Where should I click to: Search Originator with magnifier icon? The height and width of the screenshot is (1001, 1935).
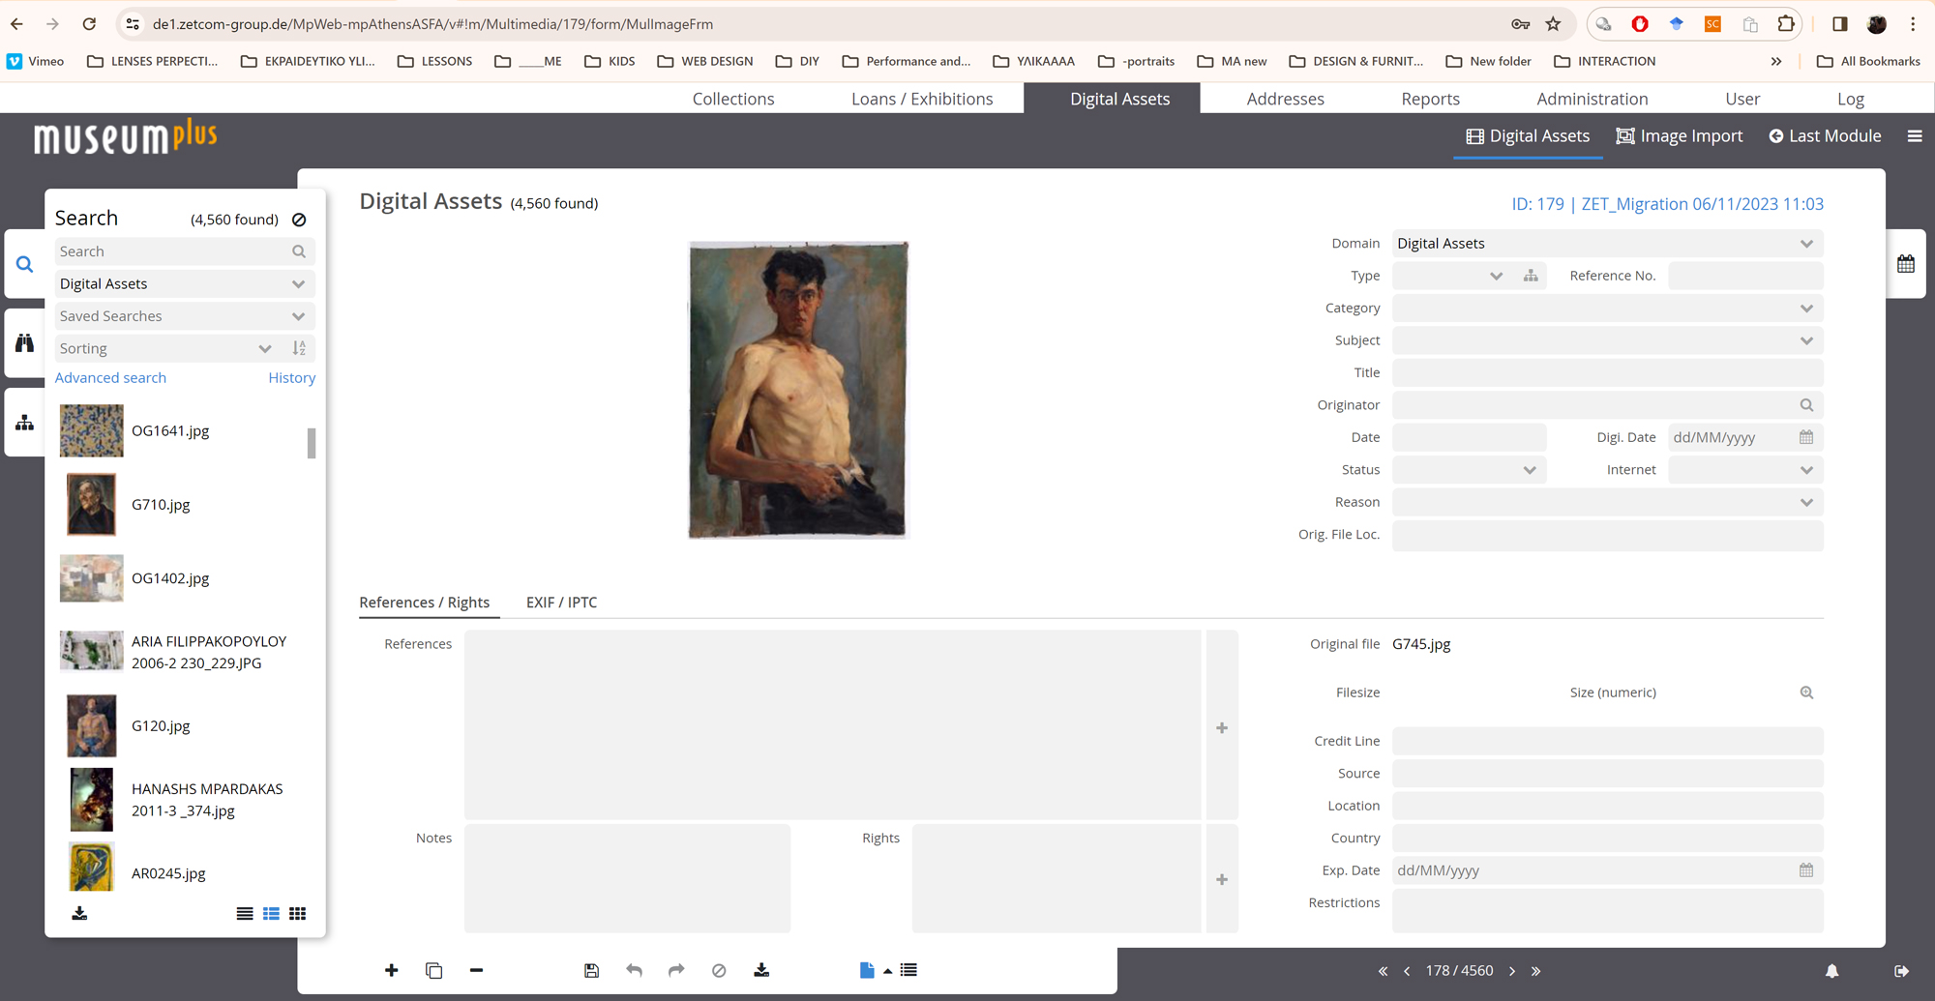pyautogui.click(x=1806, y=405)
